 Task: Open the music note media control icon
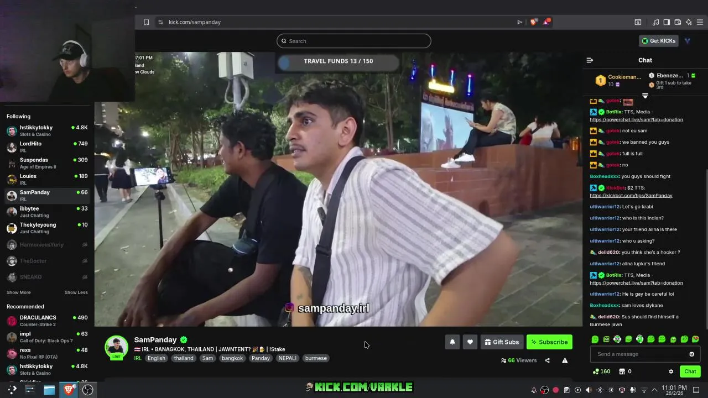[x=655, y=22]
